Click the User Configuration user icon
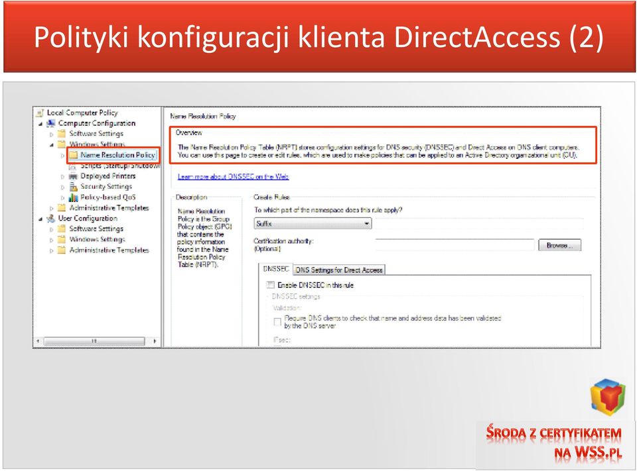The height and width of the screenshot is (471, 637). point(51,218)
